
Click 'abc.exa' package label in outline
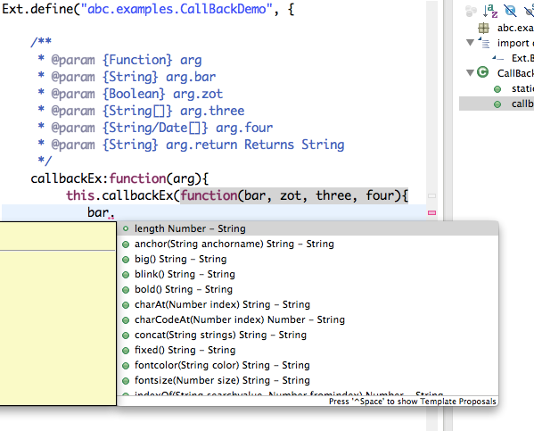[515, 28]
